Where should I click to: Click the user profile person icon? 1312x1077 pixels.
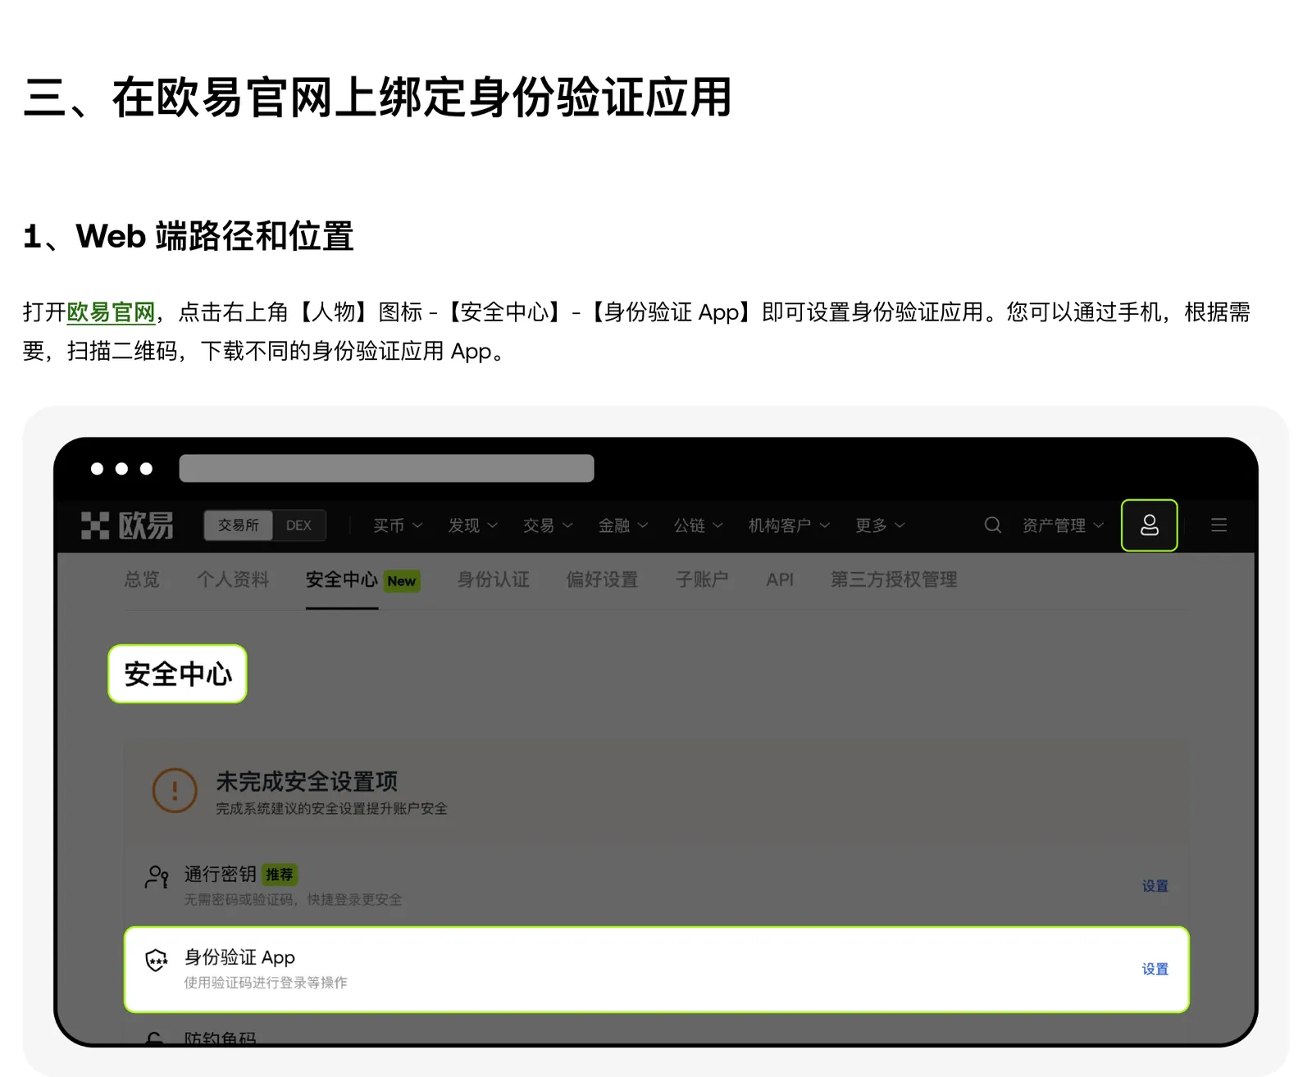pos(1150,525)
